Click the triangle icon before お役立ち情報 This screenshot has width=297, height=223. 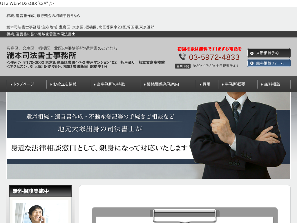51,84
